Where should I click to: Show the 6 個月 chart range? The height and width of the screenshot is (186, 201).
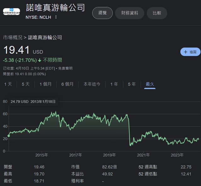tap(68, 84)
